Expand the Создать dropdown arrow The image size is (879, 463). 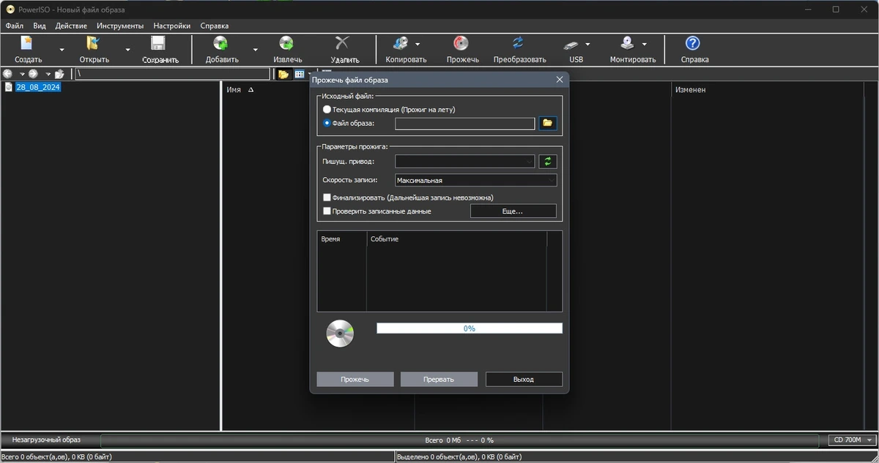click(x=62, y=50)
